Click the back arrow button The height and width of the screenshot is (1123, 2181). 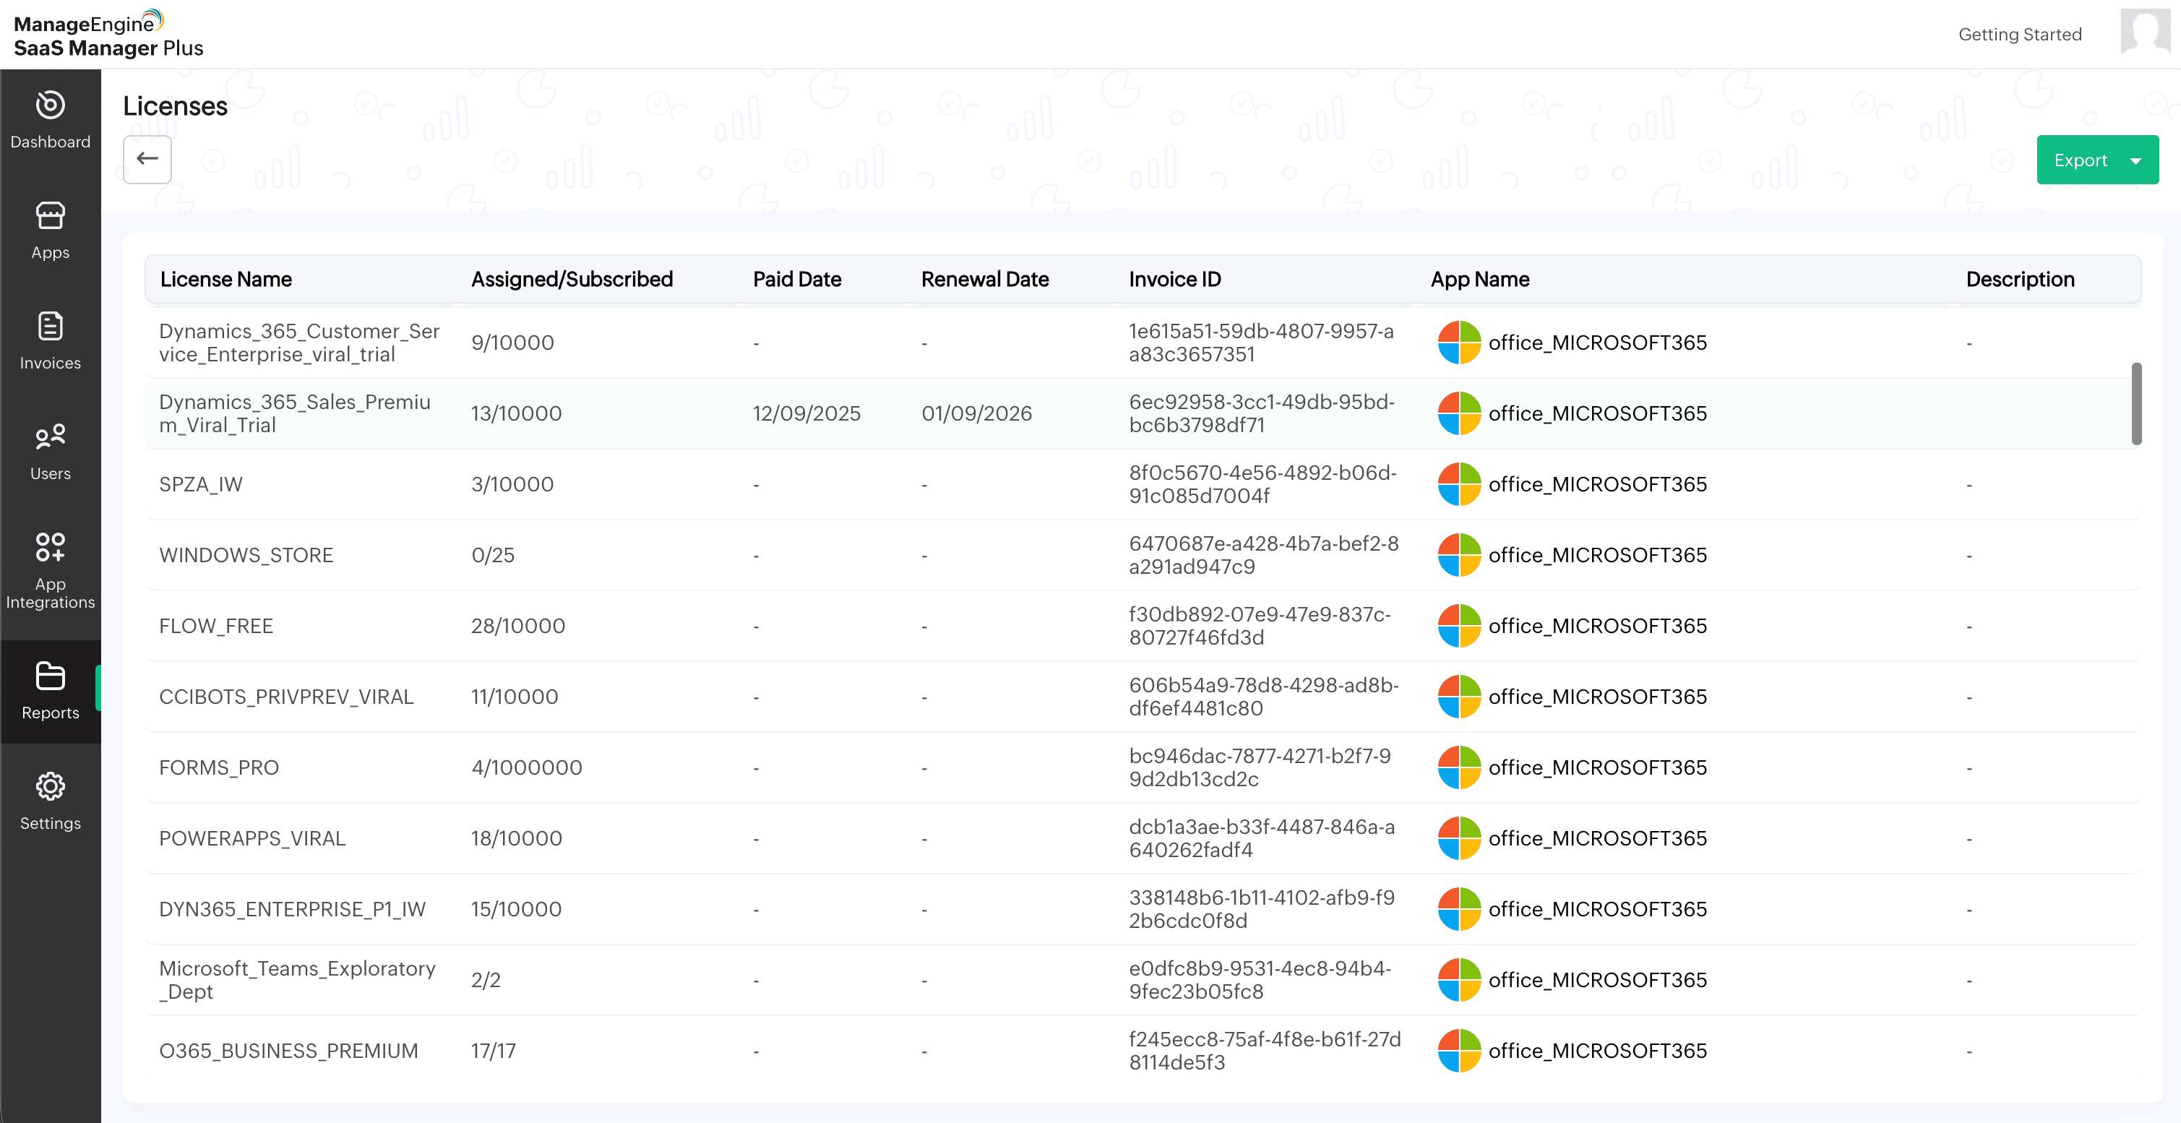point(147,159)
